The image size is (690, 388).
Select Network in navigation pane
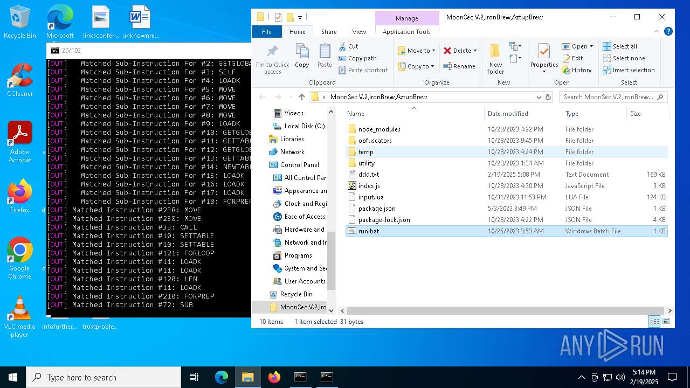(x=292, y=152)
